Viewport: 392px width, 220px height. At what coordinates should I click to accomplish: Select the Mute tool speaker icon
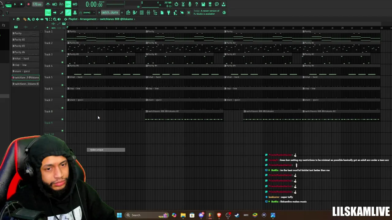coord(38,19)
